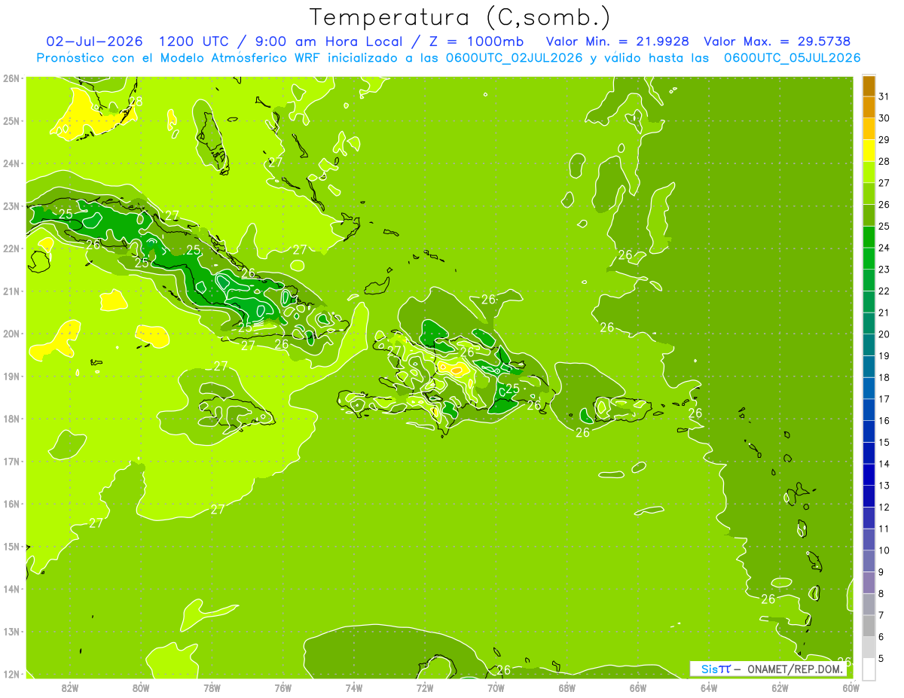Click the legend value 20
904x698 pixels.
click(884, 334)
